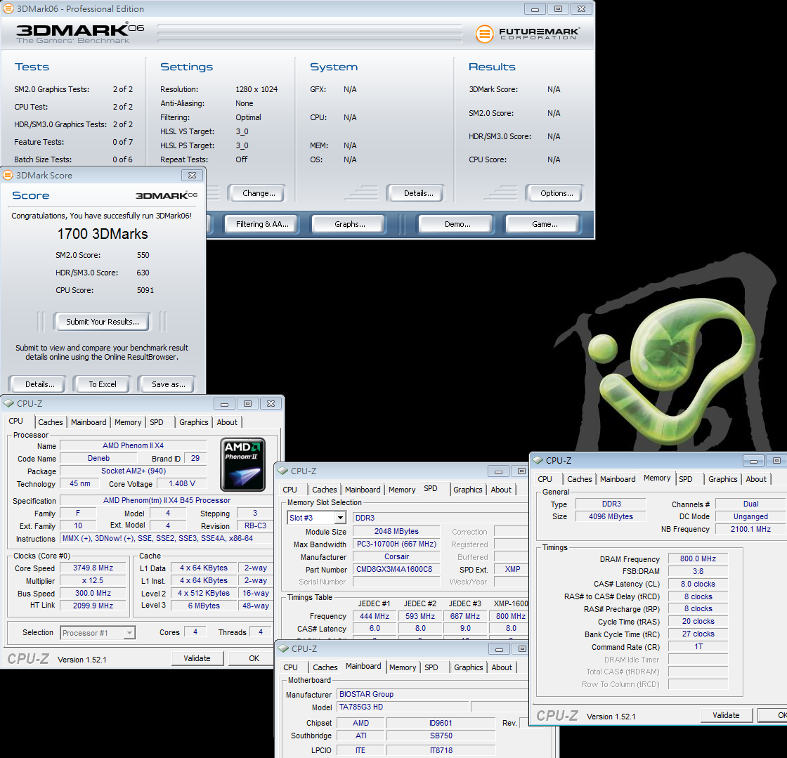
Task: Click the Code Name Deneb field
Action: click(x=98, y=459)
